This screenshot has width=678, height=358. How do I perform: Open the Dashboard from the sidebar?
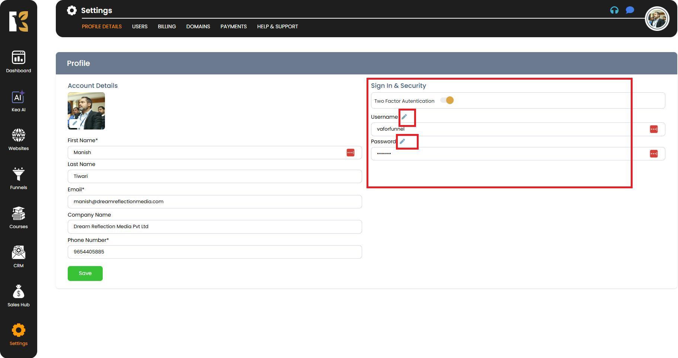(x=18, y=62)
